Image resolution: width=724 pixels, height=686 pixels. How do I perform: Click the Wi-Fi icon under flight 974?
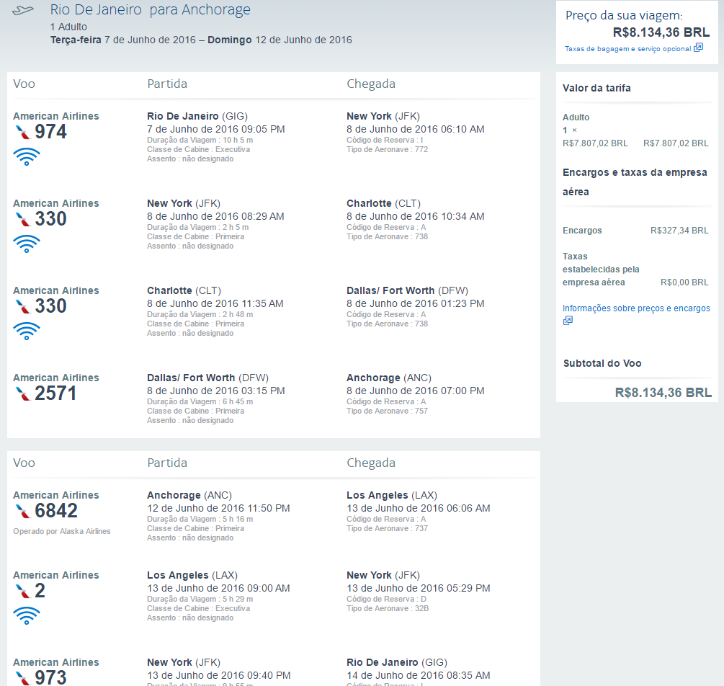pos(27,156)
